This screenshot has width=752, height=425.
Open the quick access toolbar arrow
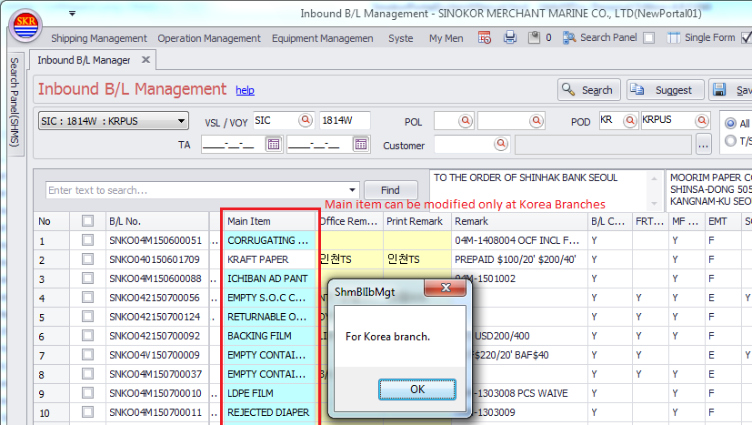pyautogui.click(x=73, y=15)
